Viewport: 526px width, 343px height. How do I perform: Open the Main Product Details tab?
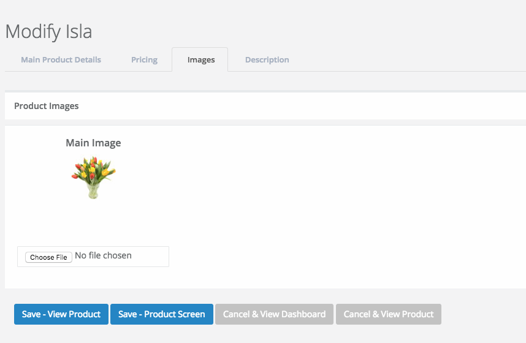click(61, 59)
